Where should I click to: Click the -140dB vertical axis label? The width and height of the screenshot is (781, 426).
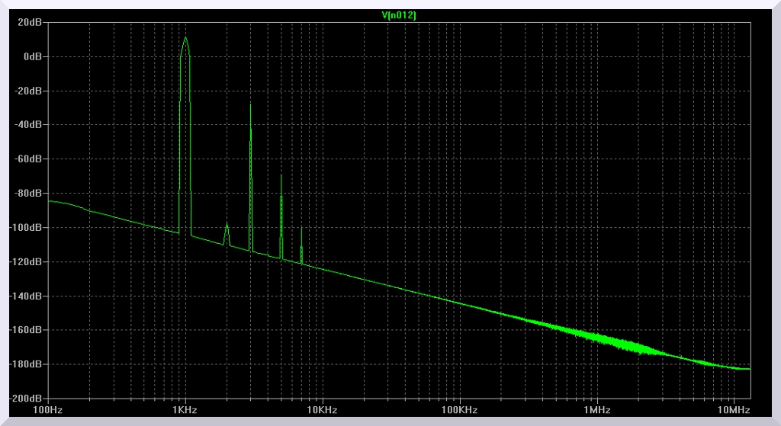click(x=26, y=296)
